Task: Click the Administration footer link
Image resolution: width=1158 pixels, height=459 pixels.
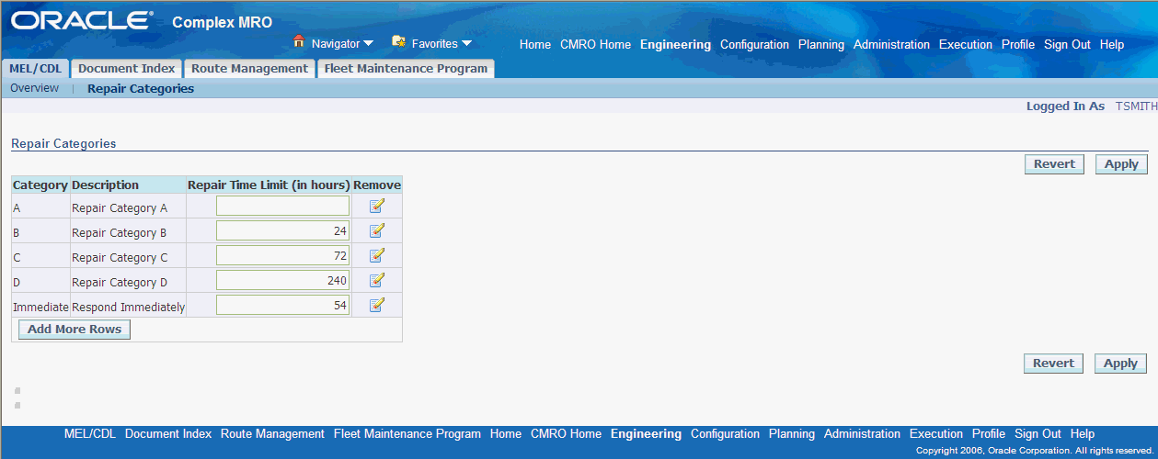Action: click(x=862, y=434)
